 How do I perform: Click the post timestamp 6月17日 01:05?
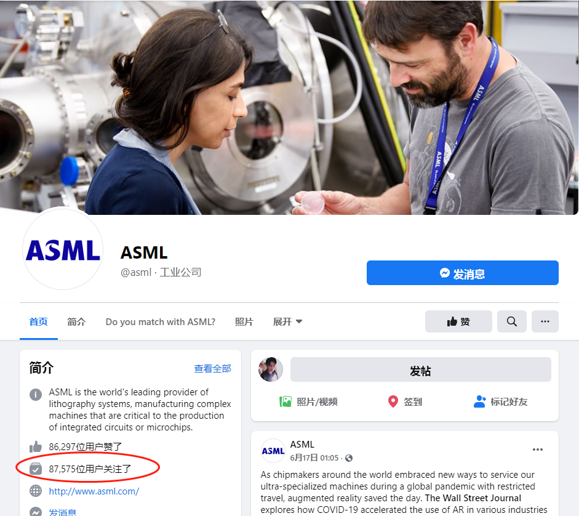click(314, 458)
